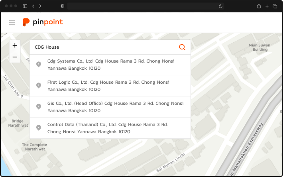The width and height of the screenshot is (283, 177).
Task: Zoom out the map with minus button
Action: 15,57
